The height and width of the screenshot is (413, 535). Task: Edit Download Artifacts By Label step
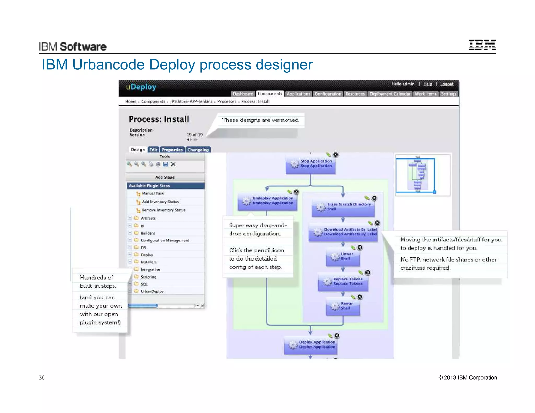pyautogui.click(x=370, y=223)
